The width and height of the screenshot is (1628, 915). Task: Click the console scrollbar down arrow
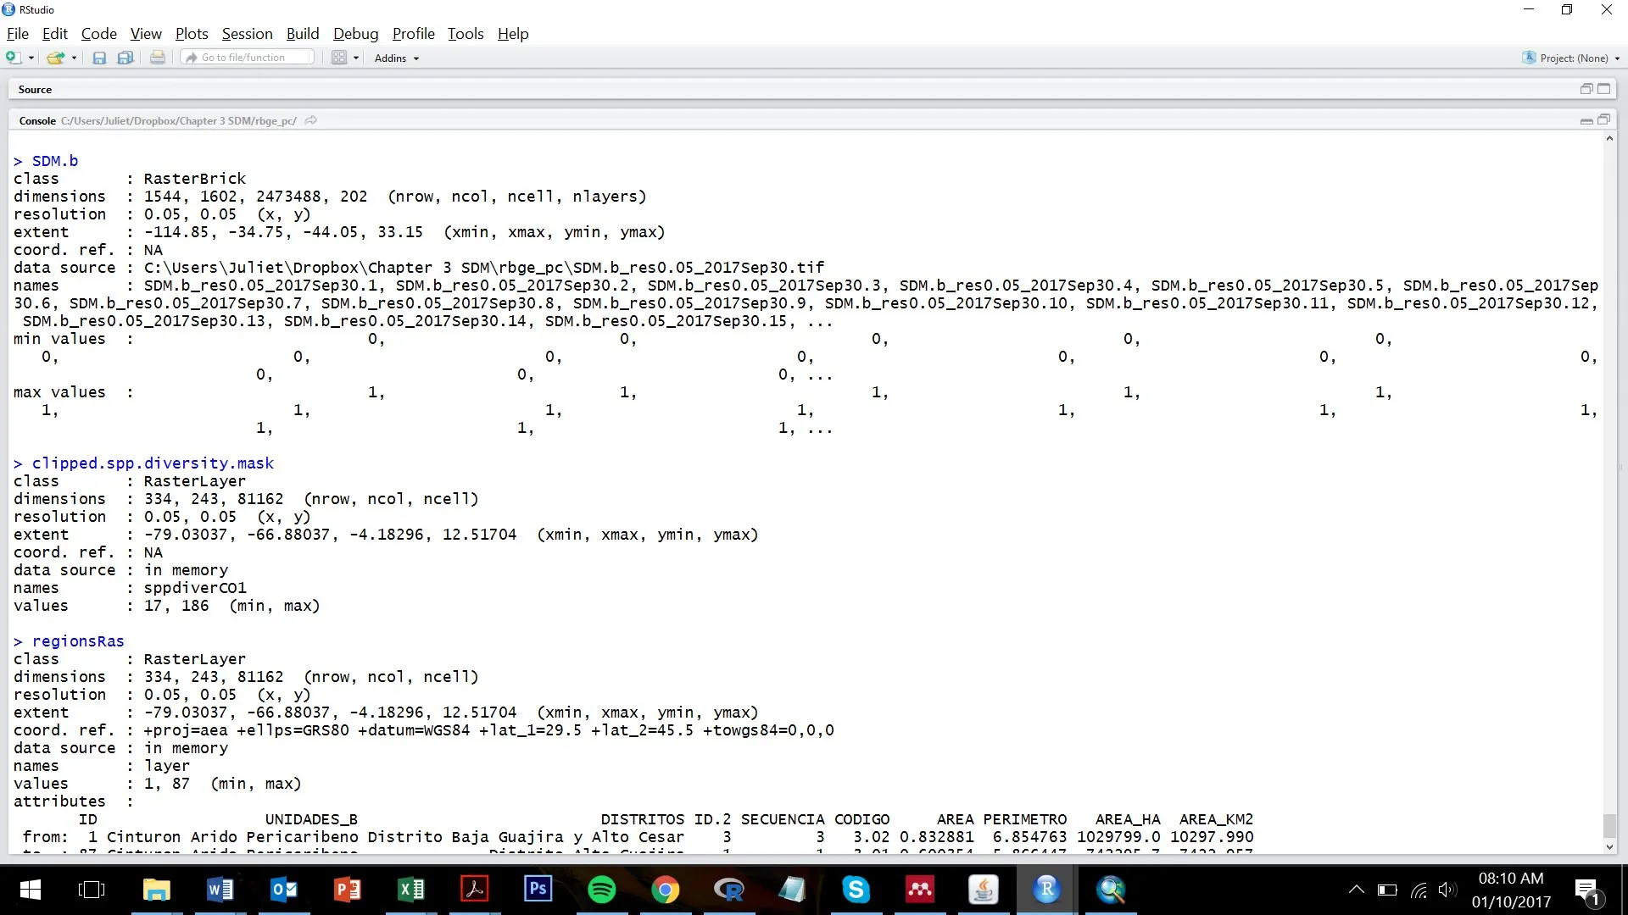pos(1609,846)
